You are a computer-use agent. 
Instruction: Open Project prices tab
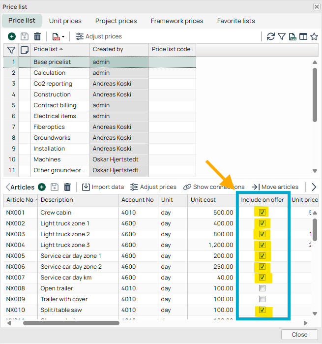116,21
